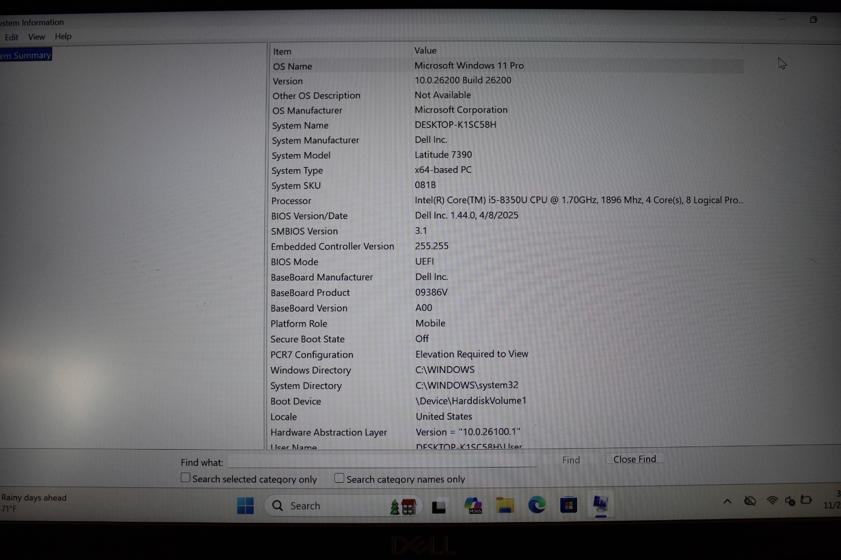
Task: Select OS Manufacturer row
Action: pyautogui.click(x=506, y=110)
